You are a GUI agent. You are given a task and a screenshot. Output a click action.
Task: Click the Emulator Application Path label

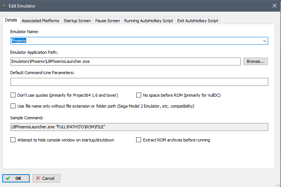point(34,52)
